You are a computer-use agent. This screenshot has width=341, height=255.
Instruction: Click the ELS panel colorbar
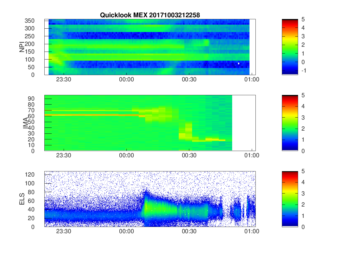pos(290,199)
